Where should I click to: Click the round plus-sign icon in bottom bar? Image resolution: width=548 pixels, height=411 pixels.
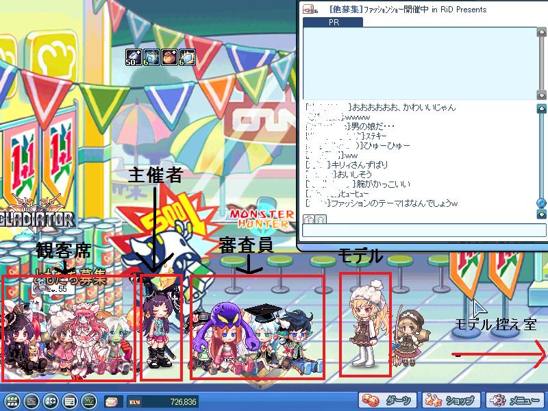pos(51,401)
